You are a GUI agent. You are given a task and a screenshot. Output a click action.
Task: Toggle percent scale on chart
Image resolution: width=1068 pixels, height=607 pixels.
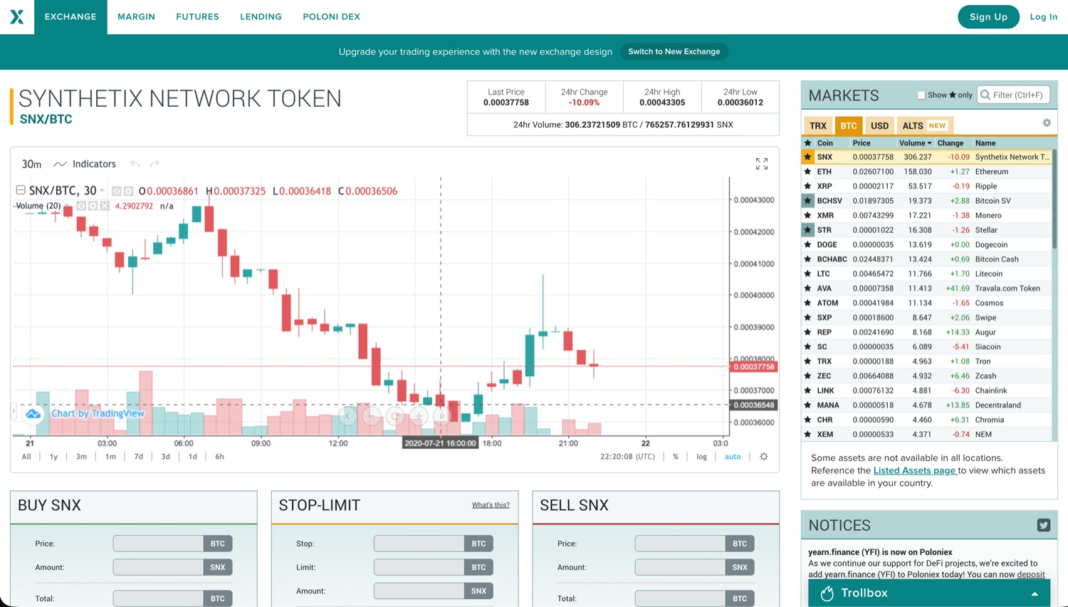pos(675,457)
